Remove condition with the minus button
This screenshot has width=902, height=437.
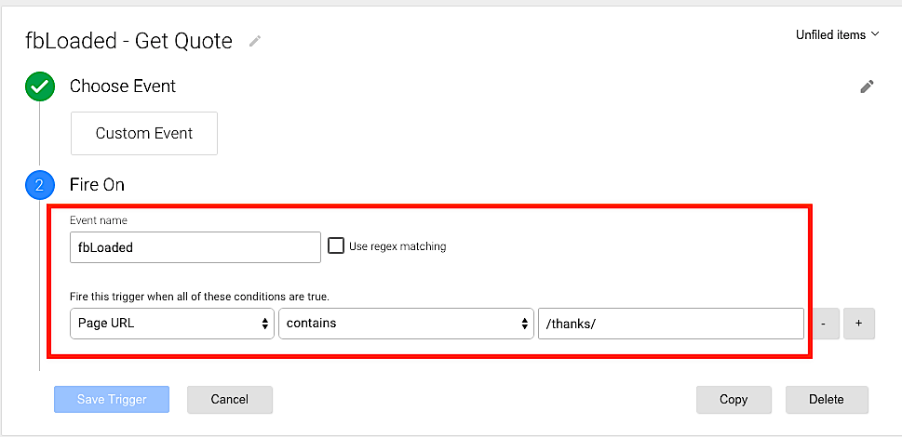[824, 324]
